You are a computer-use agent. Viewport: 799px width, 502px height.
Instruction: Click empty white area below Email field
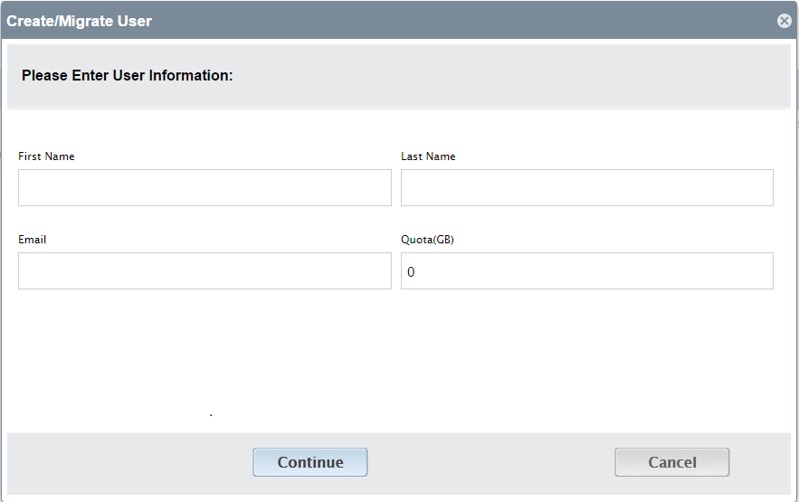click(x=205, y=356)
